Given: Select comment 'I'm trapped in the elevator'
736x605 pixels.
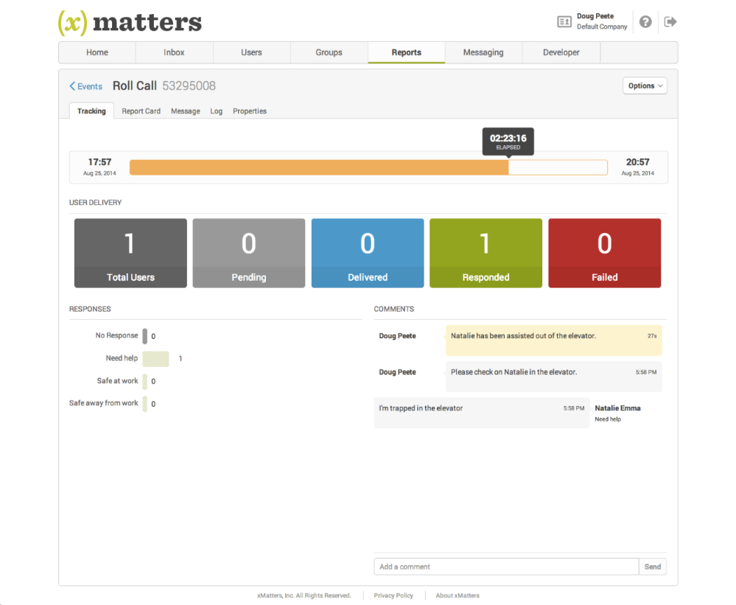Looking at the screenshot, I should [x=482, y=413].
